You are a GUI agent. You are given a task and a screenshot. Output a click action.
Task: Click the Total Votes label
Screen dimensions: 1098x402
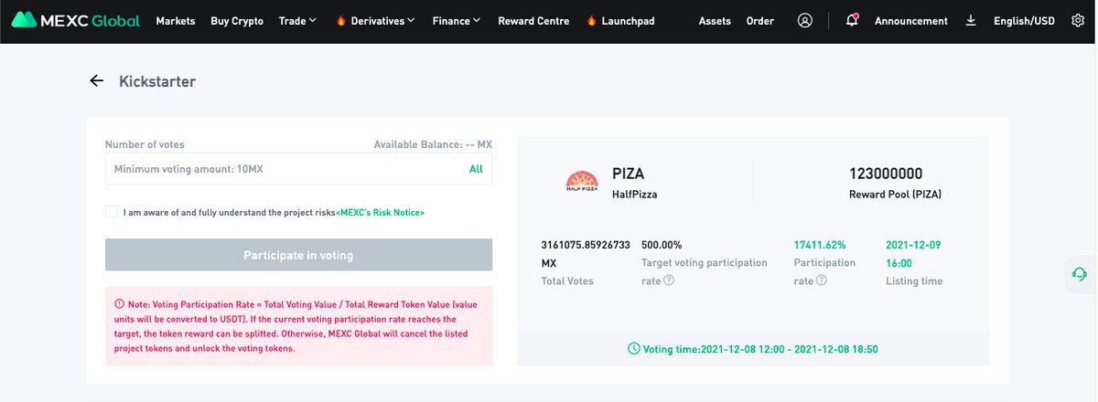[567, 281]
